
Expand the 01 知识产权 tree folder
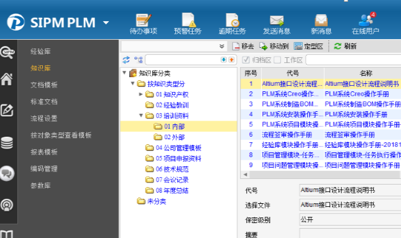tap(141, 94)
